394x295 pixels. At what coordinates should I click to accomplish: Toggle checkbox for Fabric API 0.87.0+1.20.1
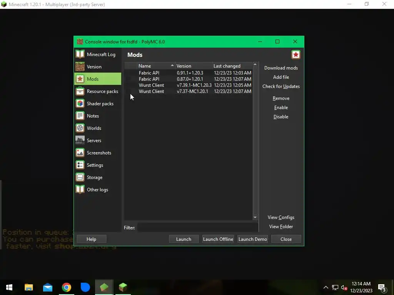click(128, 79)
